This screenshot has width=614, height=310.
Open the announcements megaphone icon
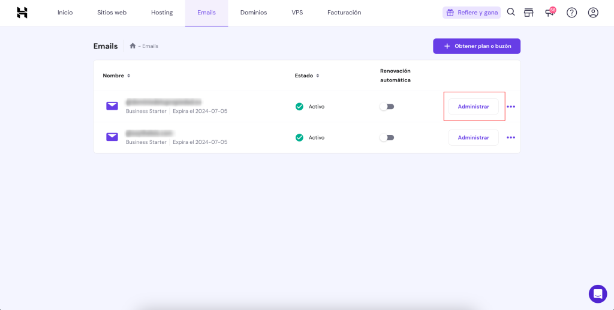tap(550, 13)
